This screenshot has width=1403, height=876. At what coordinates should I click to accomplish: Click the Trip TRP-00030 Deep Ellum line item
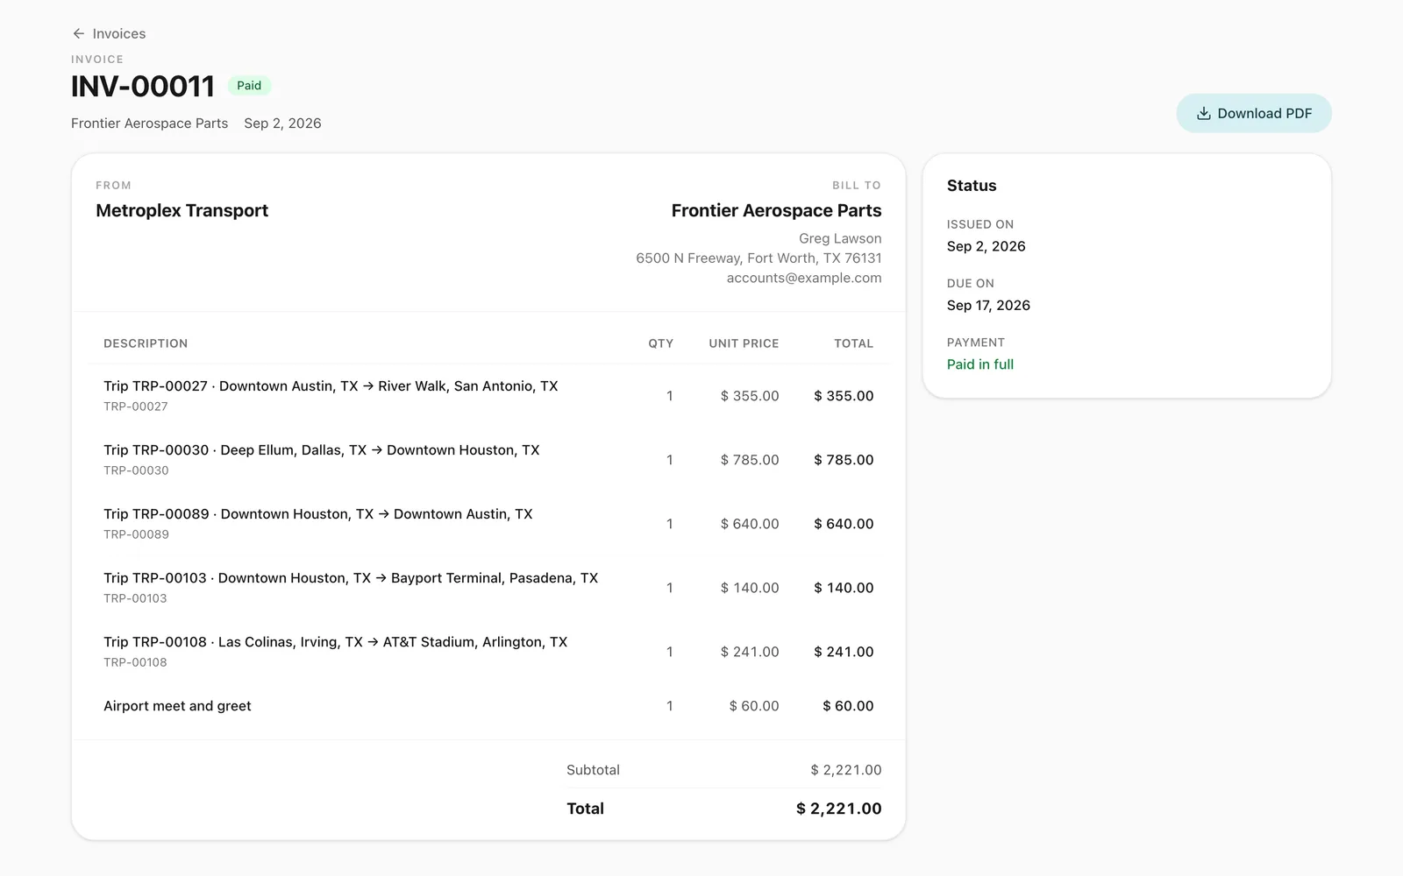point(322,450)
